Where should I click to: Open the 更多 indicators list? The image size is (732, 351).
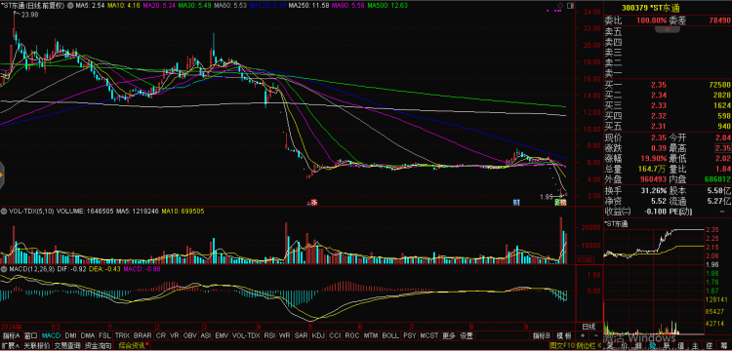click(x=449, y=335)
